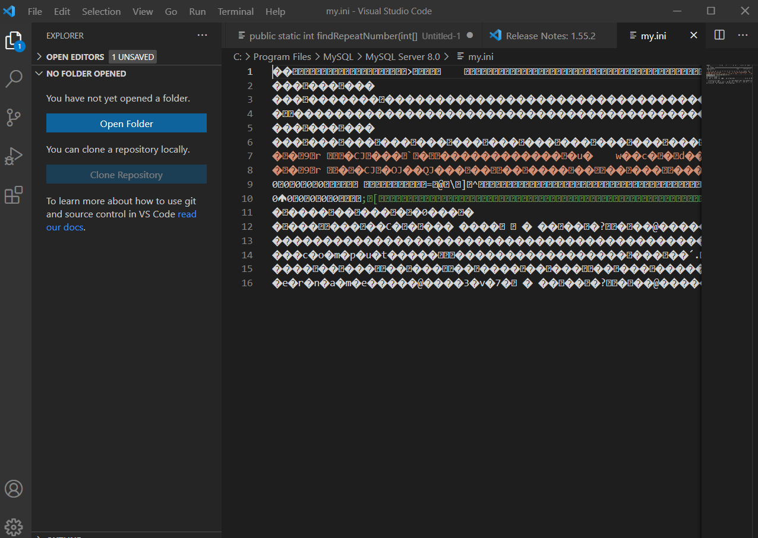758x538 pixels.
Task: Collapse the No Folder Opened section
Action: click(86, 74)
